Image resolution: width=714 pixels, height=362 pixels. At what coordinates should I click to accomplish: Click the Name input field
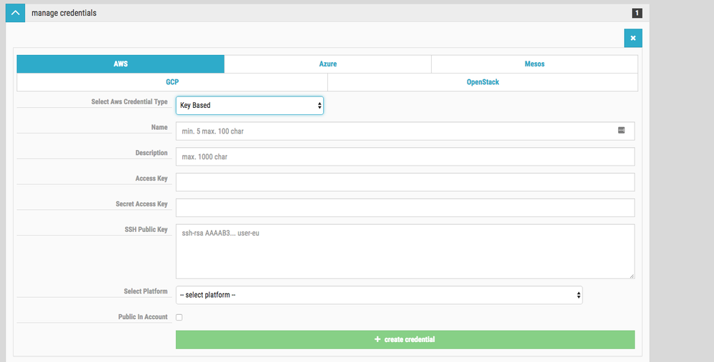coord(405,131)
